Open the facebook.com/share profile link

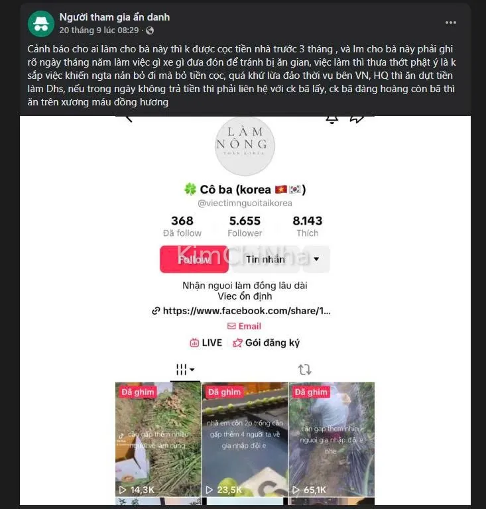(x=247, y=311)
